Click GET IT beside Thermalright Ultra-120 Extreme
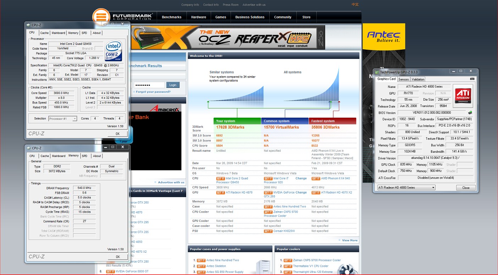Viewport: 498px width, 275px height. [288, 272]
